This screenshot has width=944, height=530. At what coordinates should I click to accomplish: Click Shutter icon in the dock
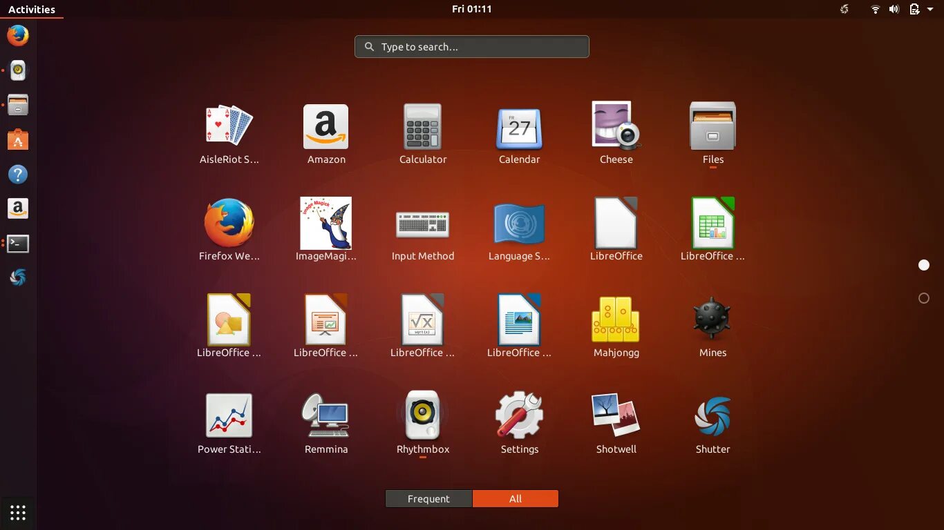18,277
